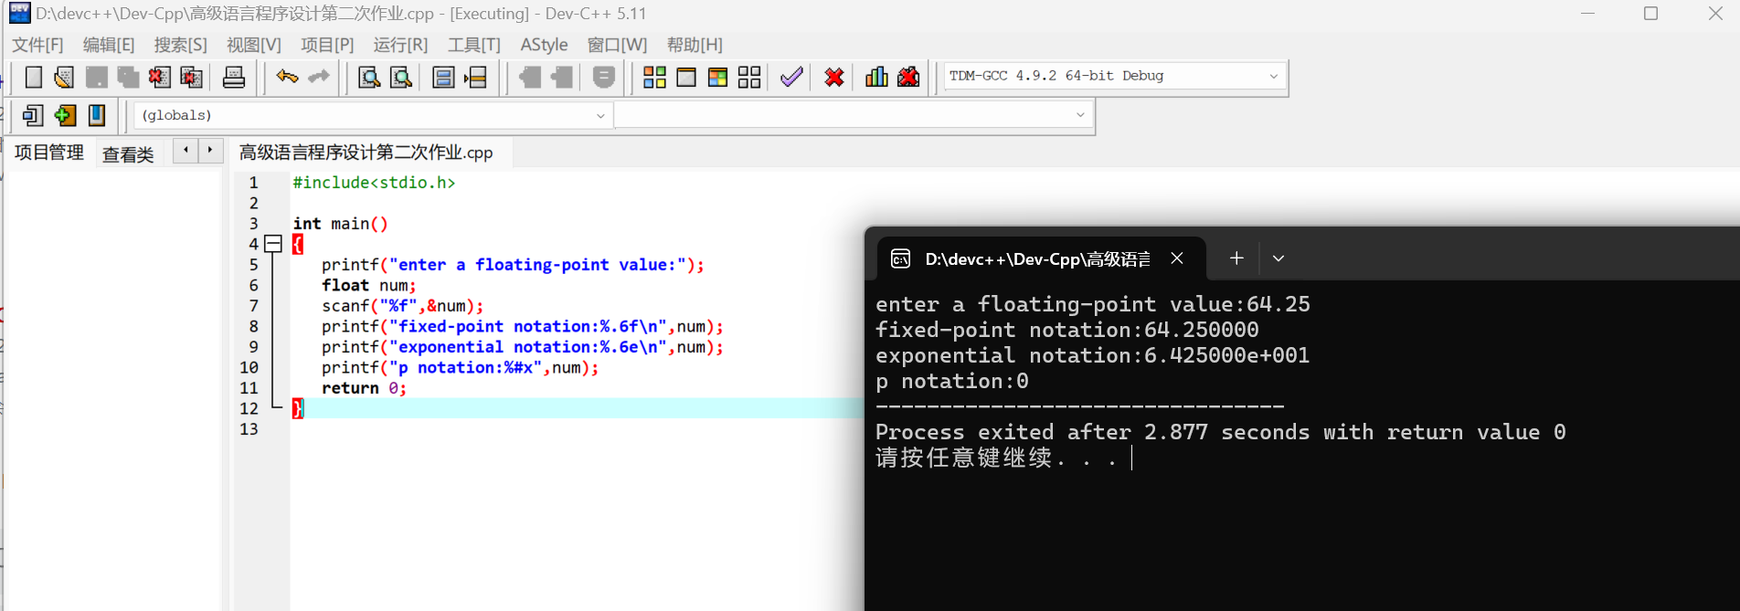Click the Syntax Check checkmark icon

pyautogui.click(x=791, y=78)
